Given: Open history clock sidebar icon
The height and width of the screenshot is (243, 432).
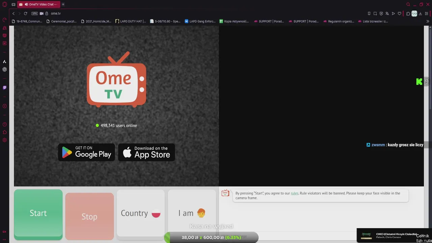Looking at the screenshot, I should 4,125.
